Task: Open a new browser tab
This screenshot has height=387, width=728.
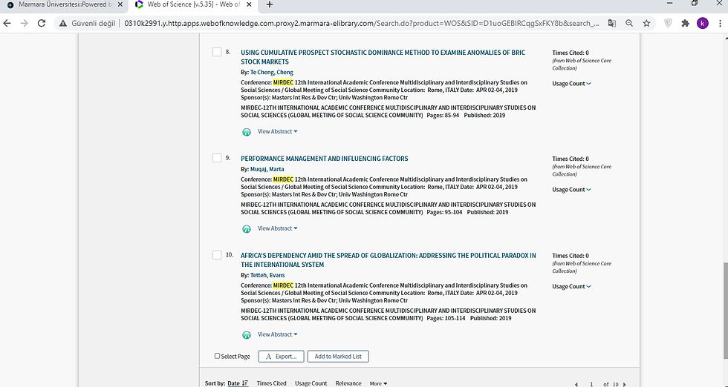Action: pyautogui.click(x=269, y=4)
